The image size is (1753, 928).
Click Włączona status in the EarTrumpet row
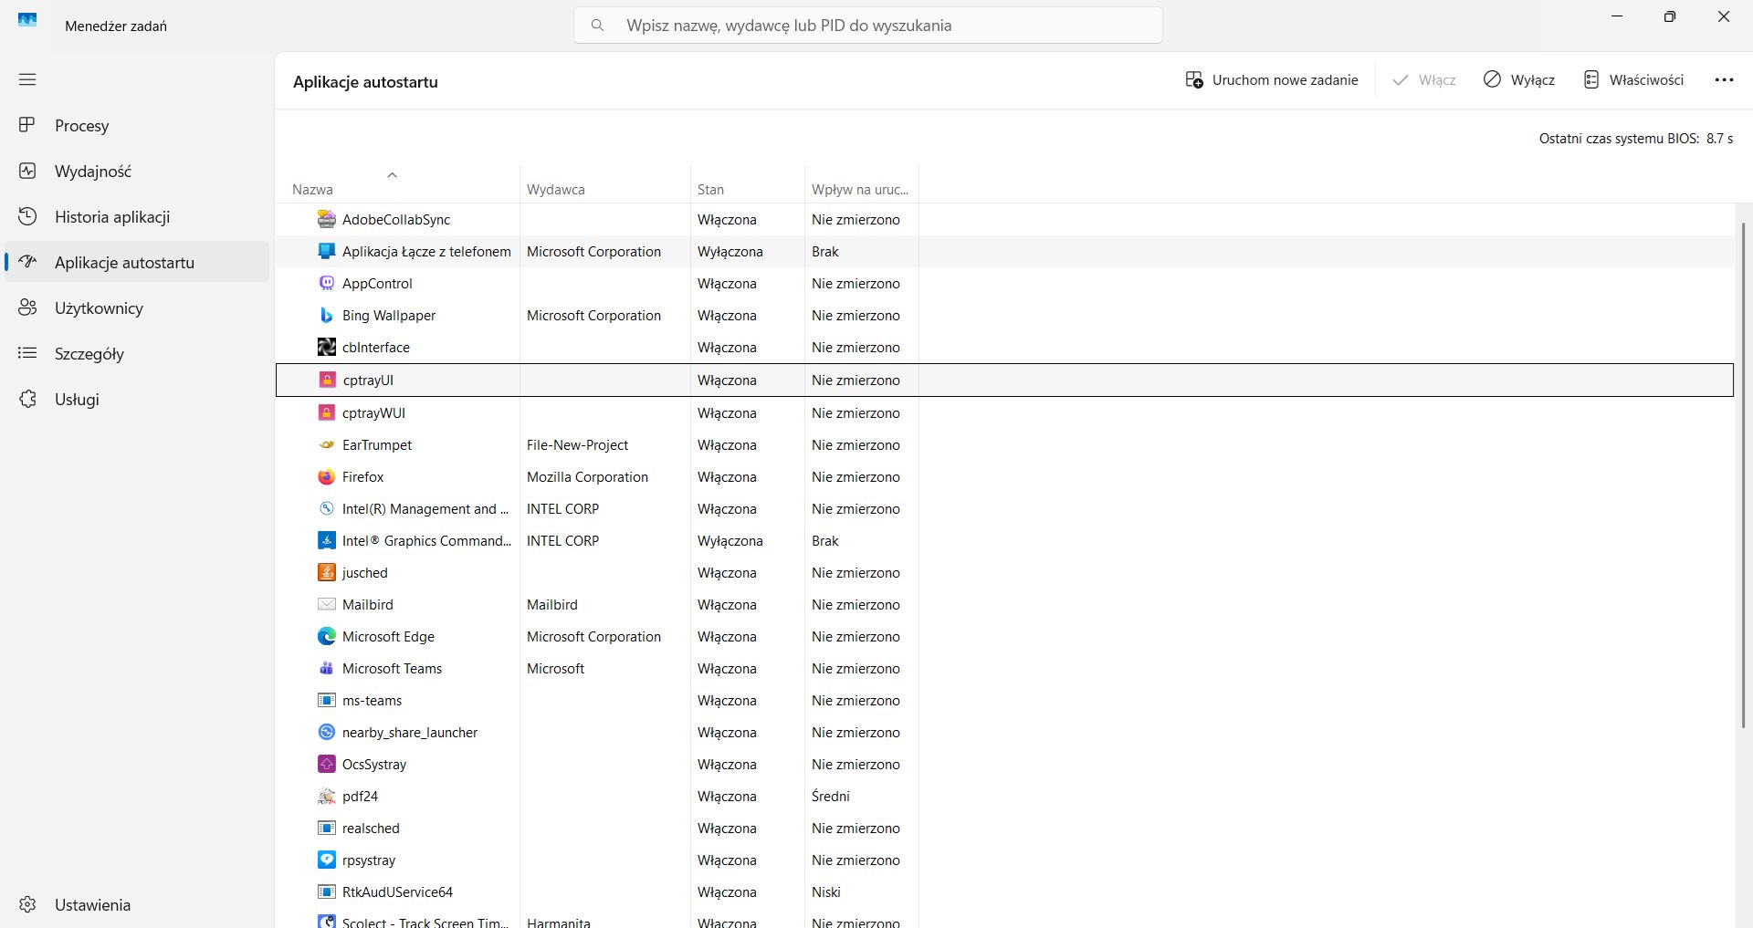point(727,444)
